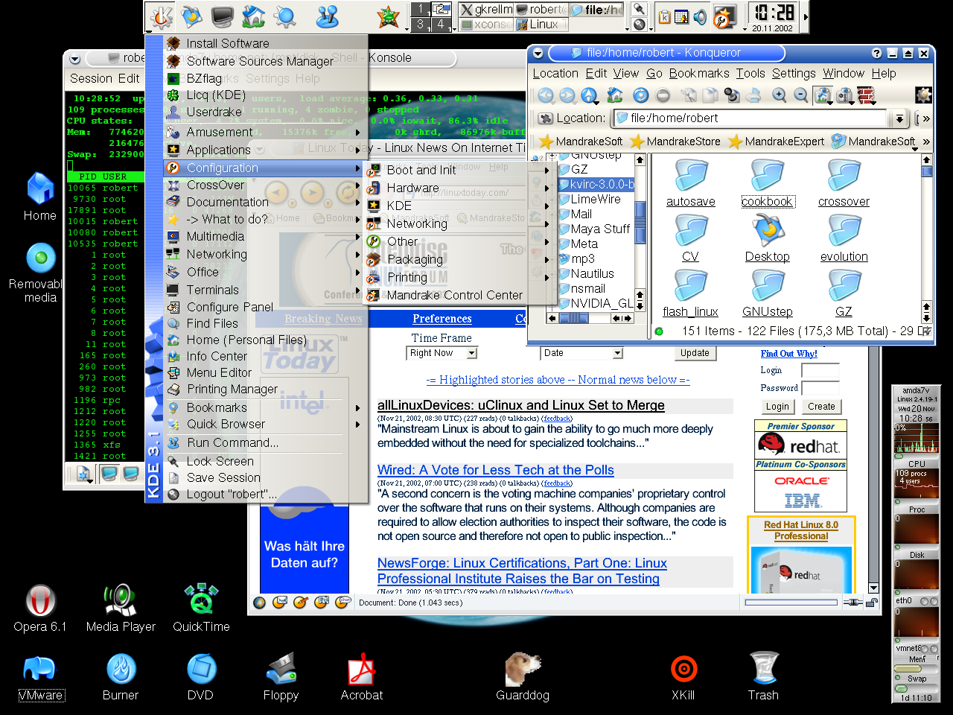The image size is (953, 715).
Task: Open the Session menu in Konsole
Action: [91, 78]
